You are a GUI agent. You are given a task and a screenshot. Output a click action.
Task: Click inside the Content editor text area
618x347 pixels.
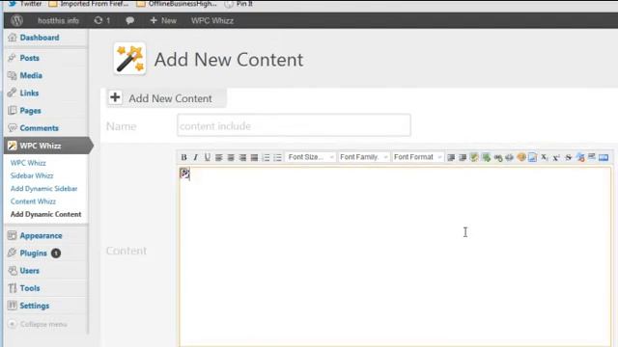tap(395, 257)
